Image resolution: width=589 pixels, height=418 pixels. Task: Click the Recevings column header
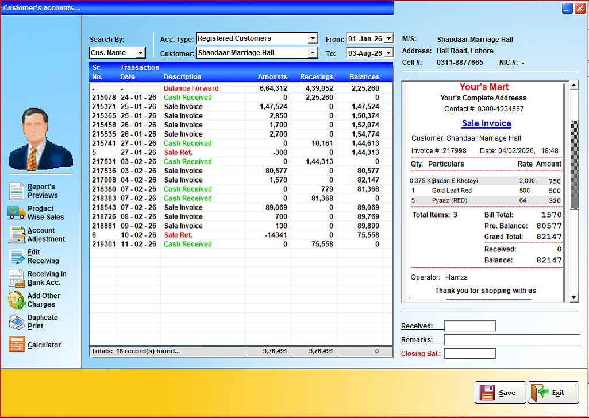tap(317, 76)
